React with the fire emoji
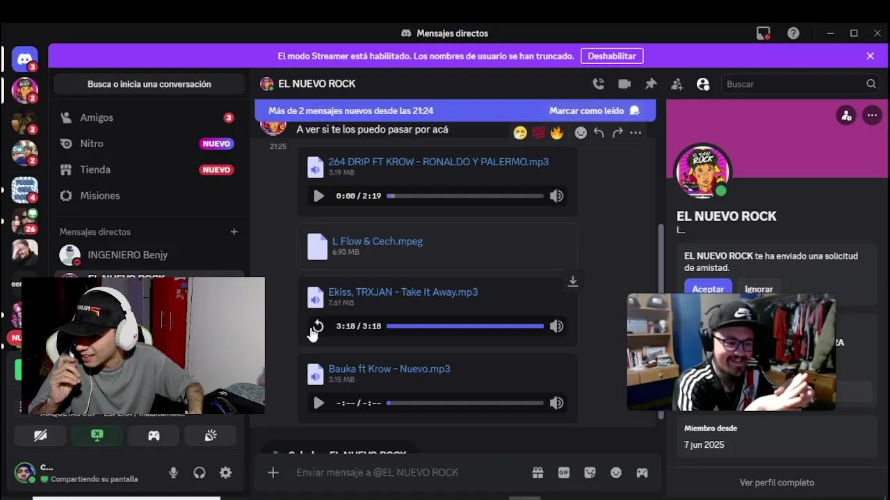This screenshot has width=890, height=500. click(557, 133)
